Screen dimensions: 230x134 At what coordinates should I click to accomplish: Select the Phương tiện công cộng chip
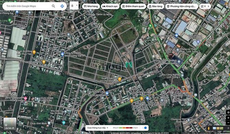click(x=182, y=6)
